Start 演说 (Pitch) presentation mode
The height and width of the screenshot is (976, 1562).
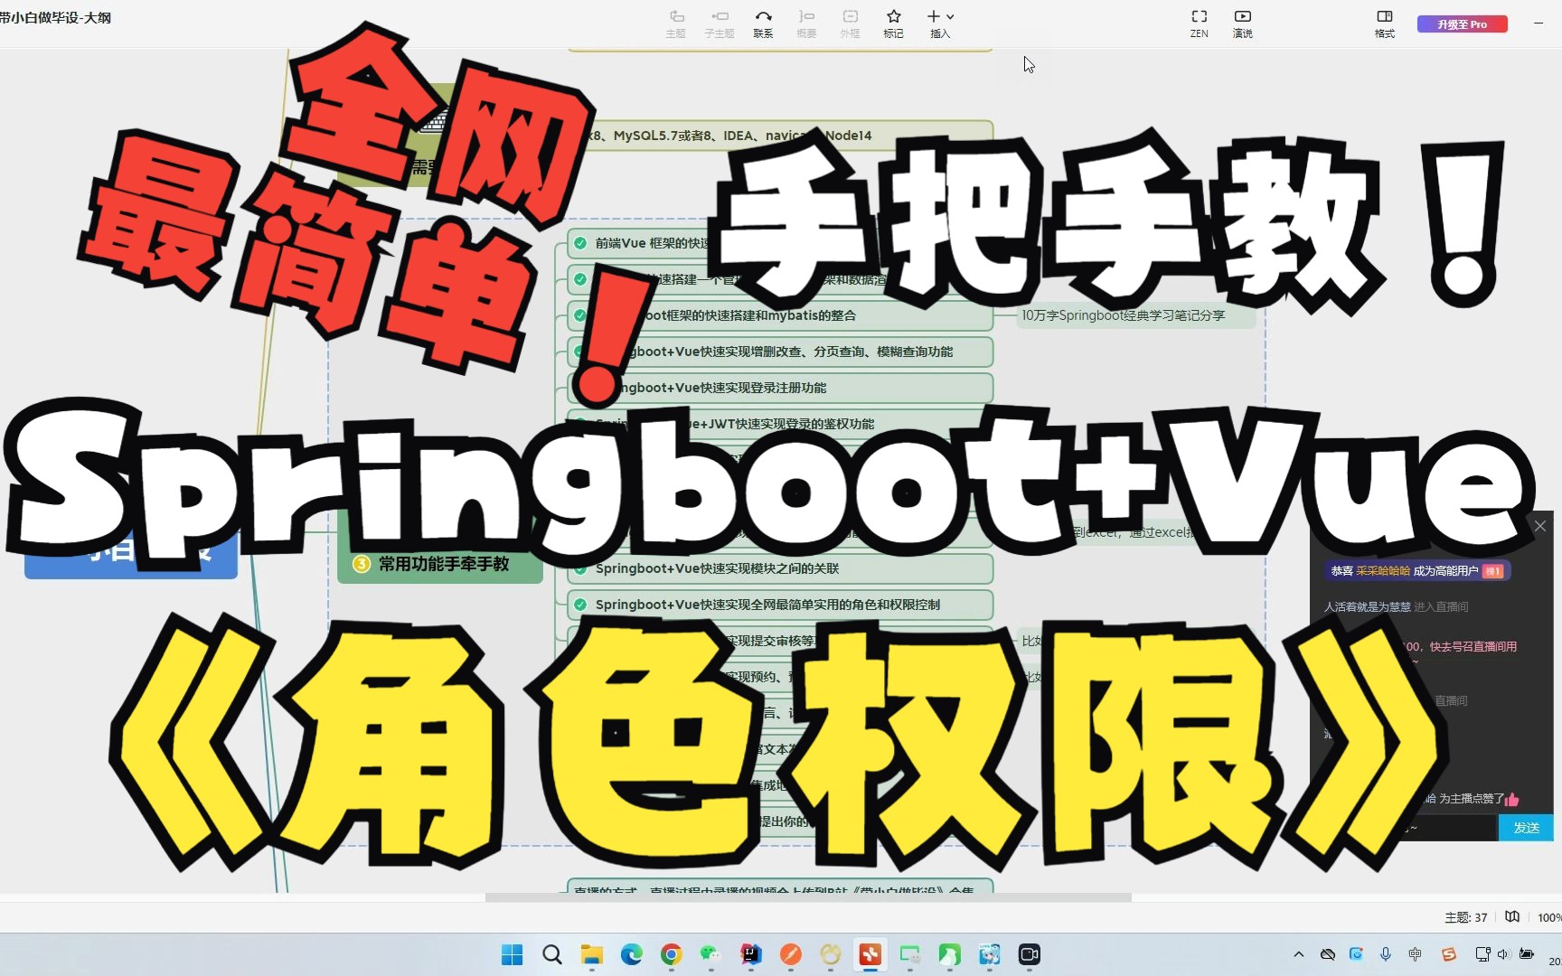coord(1242,24)
